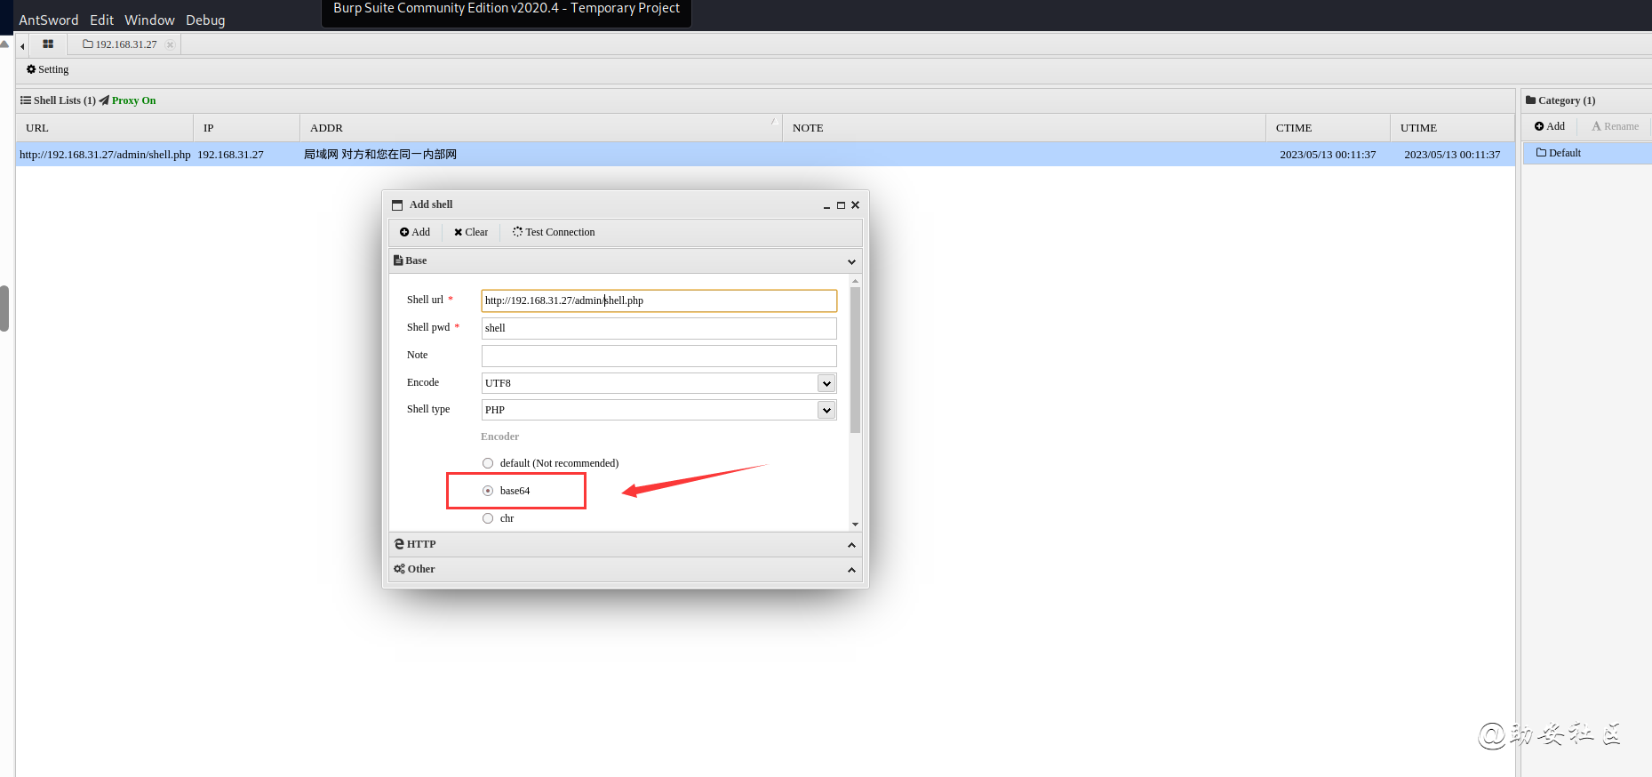This screenshot has width=1652, height=777.
Task: Expand the Other section
Action: tap(626, 569)
